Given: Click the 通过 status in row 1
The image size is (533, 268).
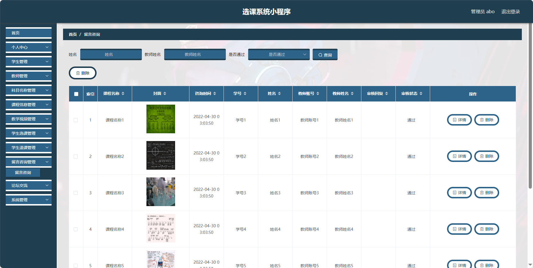Looking at the screenshot, I should pos(411,120).
